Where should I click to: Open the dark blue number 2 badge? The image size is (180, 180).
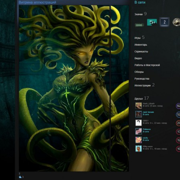tap(164, 22)
